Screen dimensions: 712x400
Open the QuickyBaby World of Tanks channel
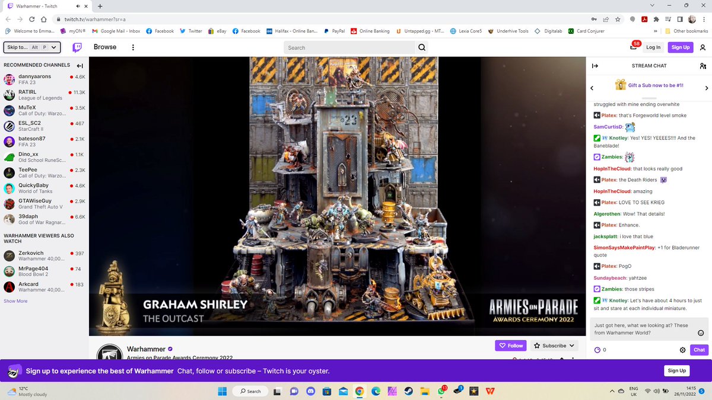pyautogui.click(x=44, y=188)
